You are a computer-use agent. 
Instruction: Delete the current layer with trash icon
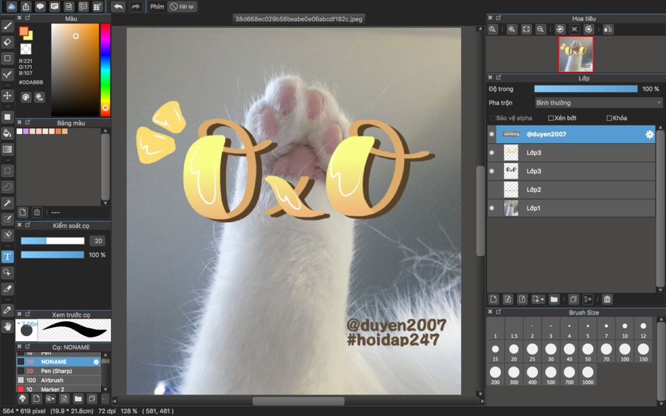tap(607, 299)
